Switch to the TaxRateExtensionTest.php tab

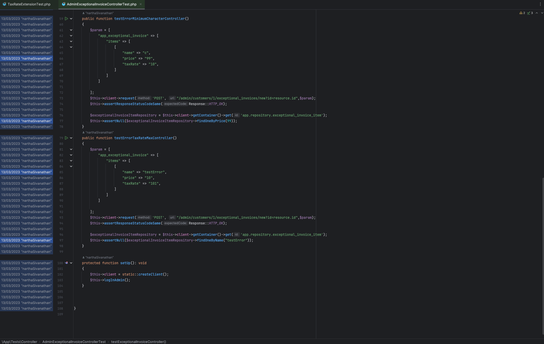29,4
